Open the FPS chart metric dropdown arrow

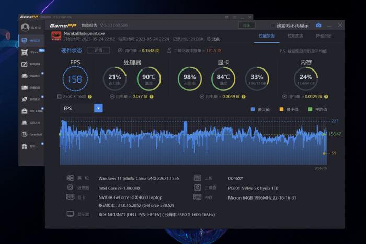[x=98, y=108]
